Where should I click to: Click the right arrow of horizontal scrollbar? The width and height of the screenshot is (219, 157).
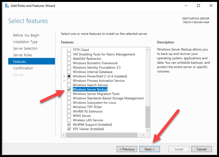[x=143, y=135]
